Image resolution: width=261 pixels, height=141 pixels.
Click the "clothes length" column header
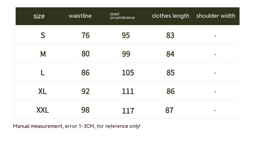tap(170, 16)
